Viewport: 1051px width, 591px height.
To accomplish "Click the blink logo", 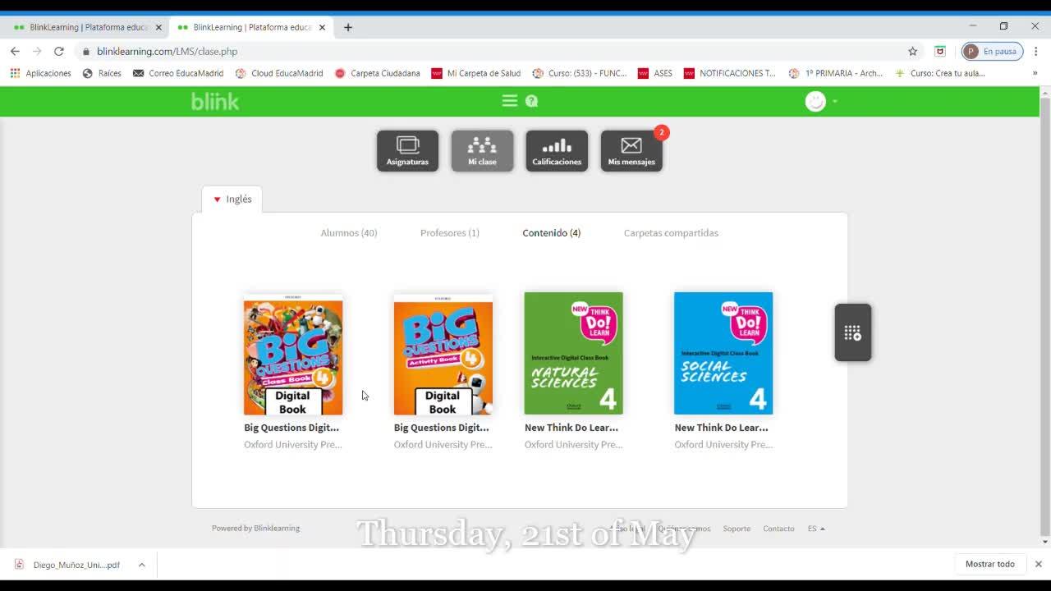I will (x=215, y=101).
